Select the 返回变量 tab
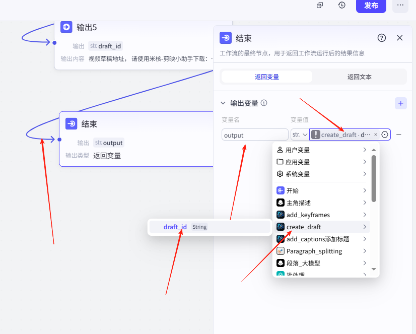Image resolution: width=416 pixels, height=334 pixels. pyautogui.click(x=267, y=77)
